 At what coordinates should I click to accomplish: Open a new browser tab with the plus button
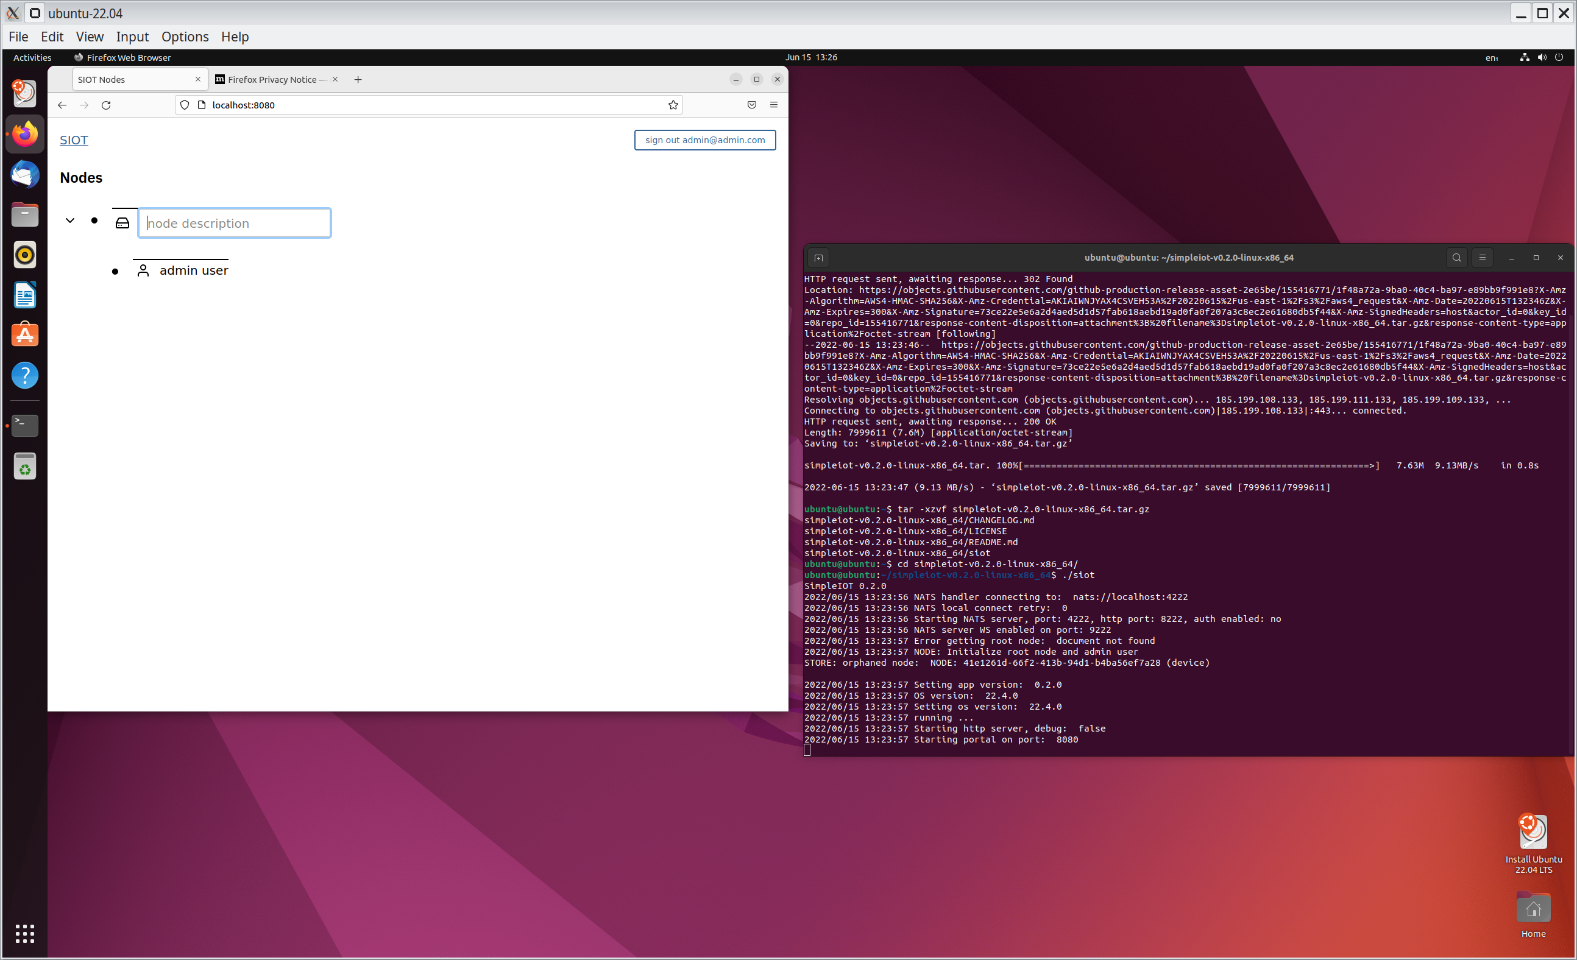pyautogui.click(x=358, y=79)
